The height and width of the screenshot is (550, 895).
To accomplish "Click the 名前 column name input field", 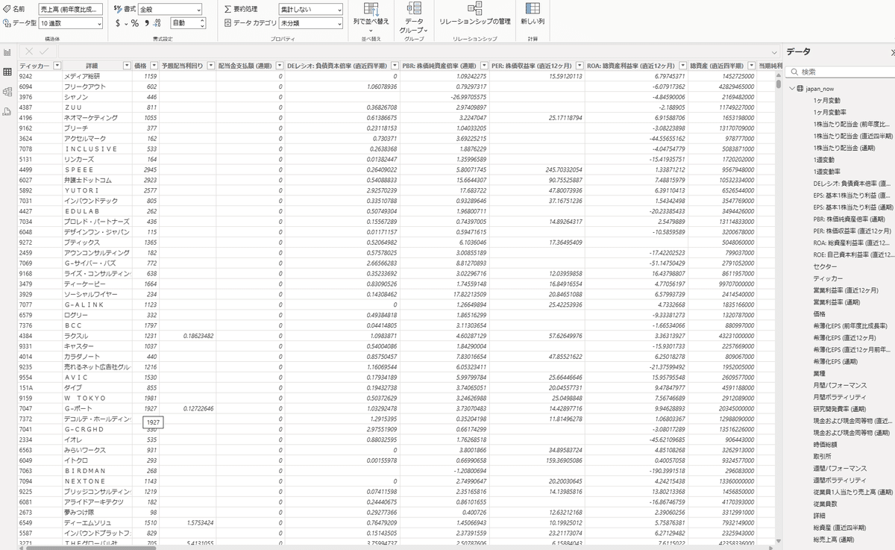I will pyautogui.click(x=71, y=9).
